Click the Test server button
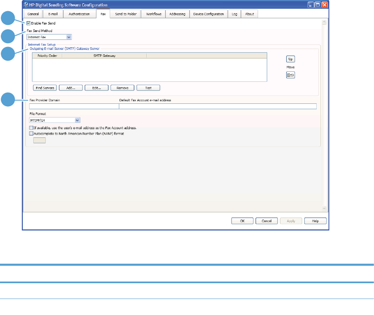The image size is (374, 316). 148,88
